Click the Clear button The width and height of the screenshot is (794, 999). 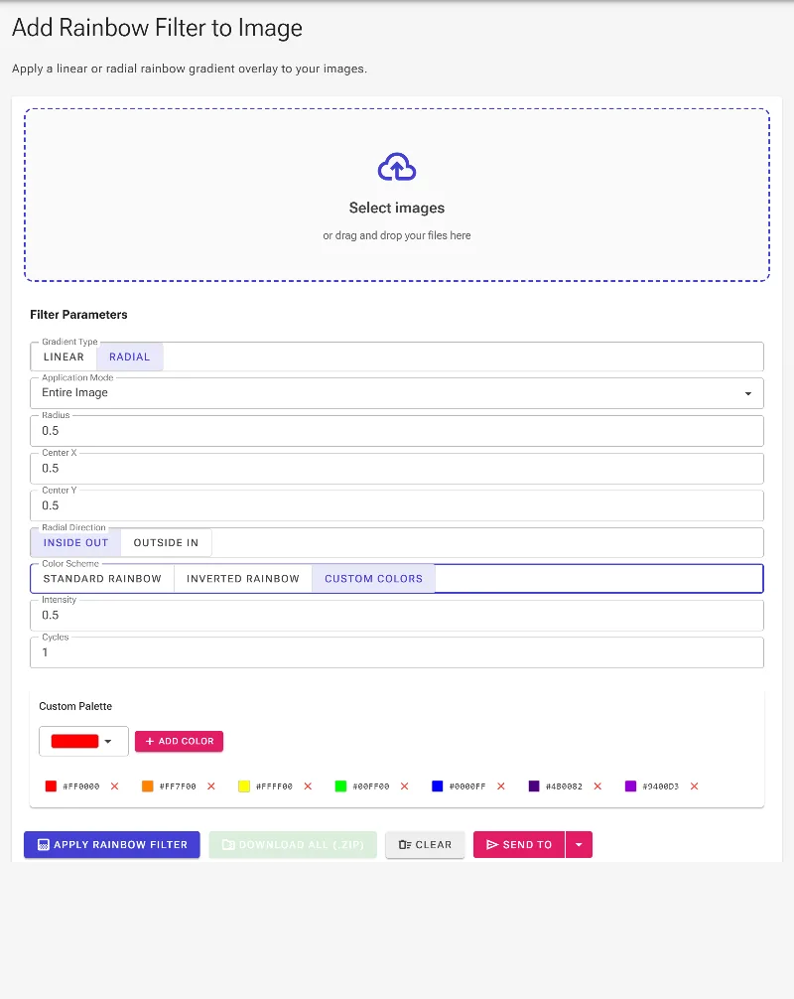point(425,845)
